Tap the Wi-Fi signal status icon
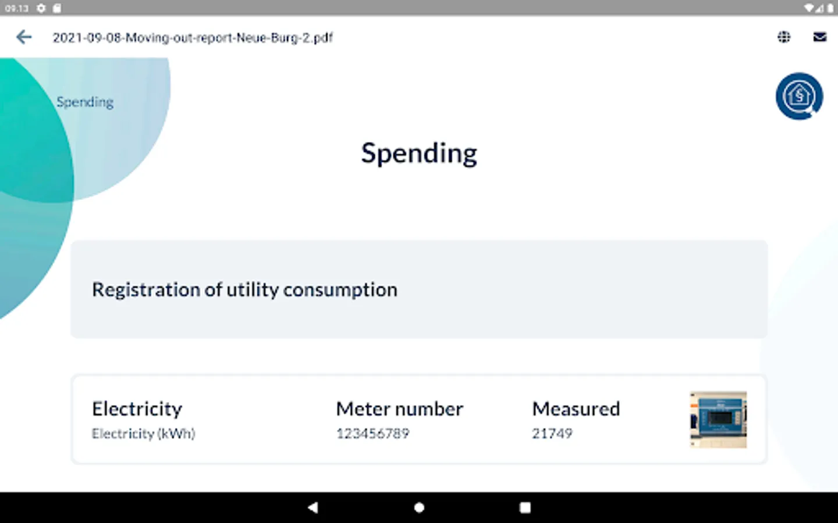Screen dimensions: 838x523 coord(810,8)
